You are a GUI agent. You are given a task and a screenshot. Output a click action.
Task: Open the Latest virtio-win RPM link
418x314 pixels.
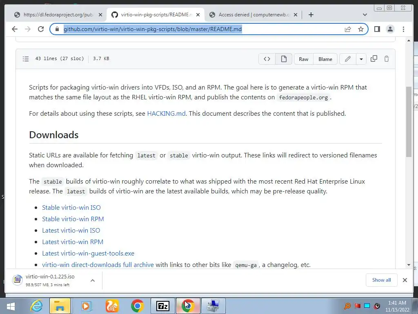coord(73,242)
